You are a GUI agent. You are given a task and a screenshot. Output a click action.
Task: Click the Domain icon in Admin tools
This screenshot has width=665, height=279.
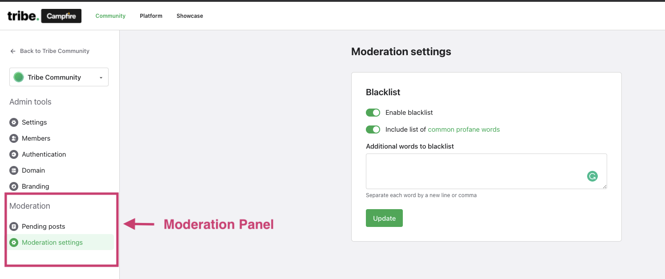point(14,170)
